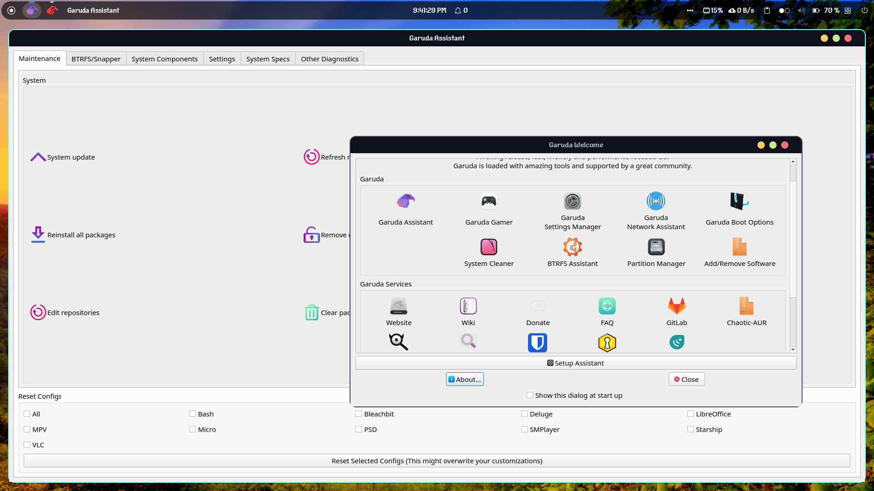Screen dimensions: 874x491
Task: Open the BTRFS Assistant
Action: pos(572,251)
